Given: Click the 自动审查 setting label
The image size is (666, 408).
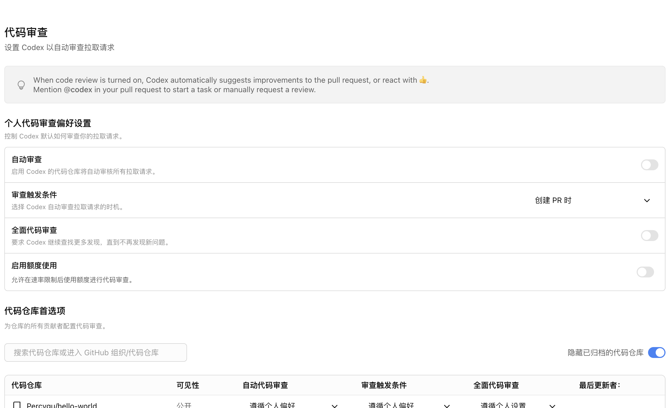Looking at the screenshot, I should point(27,160).
